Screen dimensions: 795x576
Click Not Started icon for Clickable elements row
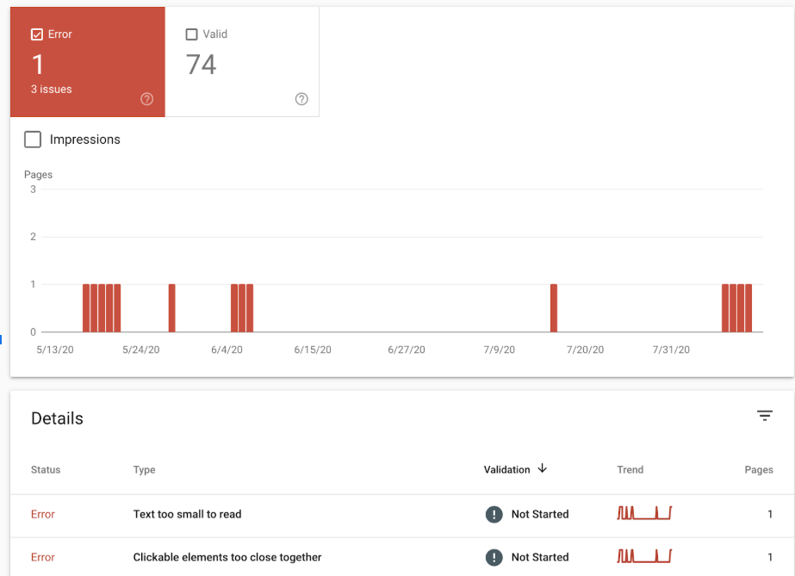(494, 557)
